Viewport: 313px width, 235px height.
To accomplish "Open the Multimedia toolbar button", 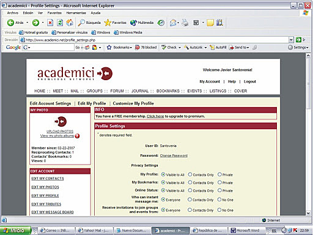I will tap(142, 23).
